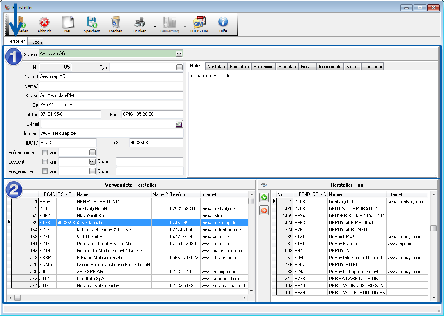Open the Siebe tab
Image resolution: width=444 pixels, height=316 pixels.
(352, 67)
